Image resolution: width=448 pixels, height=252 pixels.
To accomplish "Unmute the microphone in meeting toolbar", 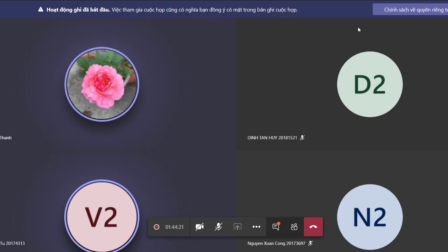I will point(218,227).
